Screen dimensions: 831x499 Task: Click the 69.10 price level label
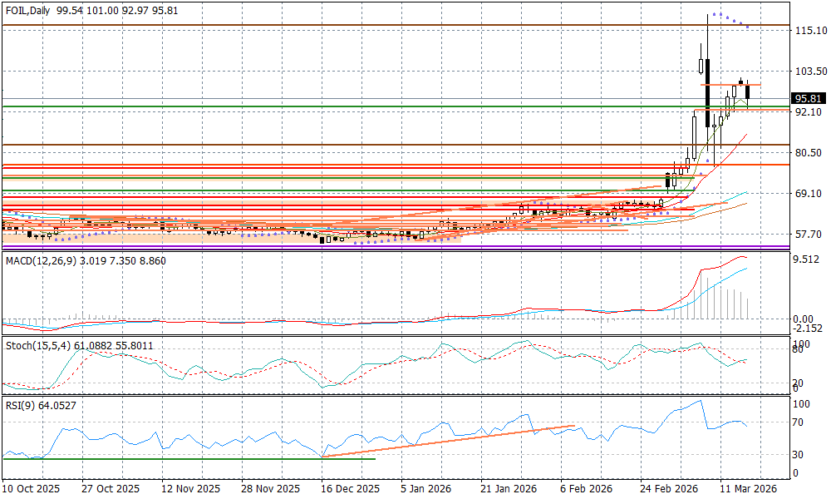coord(809,194)
